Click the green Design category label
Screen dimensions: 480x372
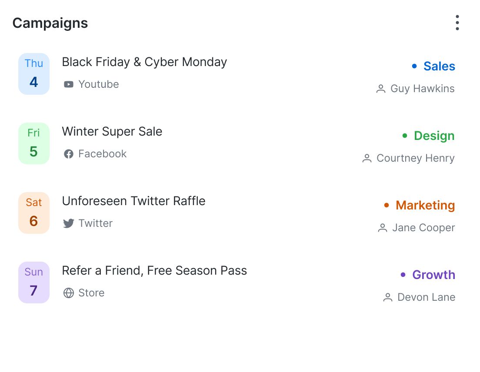pyautogui.click(x=434, y=136)
